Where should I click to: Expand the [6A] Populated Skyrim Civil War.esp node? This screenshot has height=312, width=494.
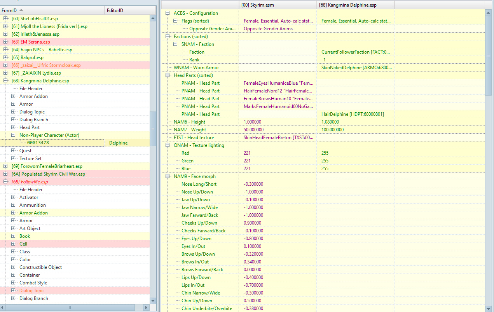click(x=5, y=174)
